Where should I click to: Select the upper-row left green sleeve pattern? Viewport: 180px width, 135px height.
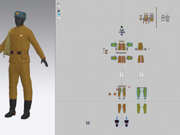[x=114, y=45]
